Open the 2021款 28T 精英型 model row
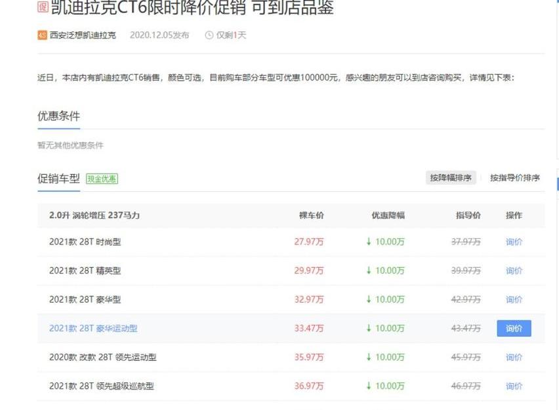559x410 pixels. tap(291, 271)
